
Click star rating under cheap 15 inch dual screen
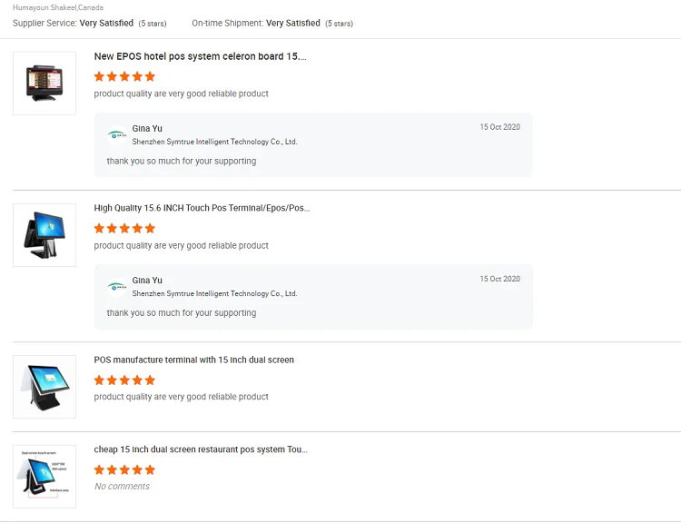point(124,469)
